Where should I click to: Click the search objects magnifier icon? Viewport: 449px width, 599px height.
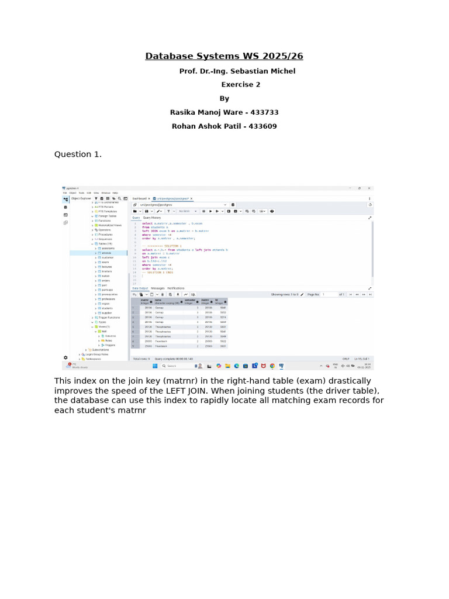119,199
